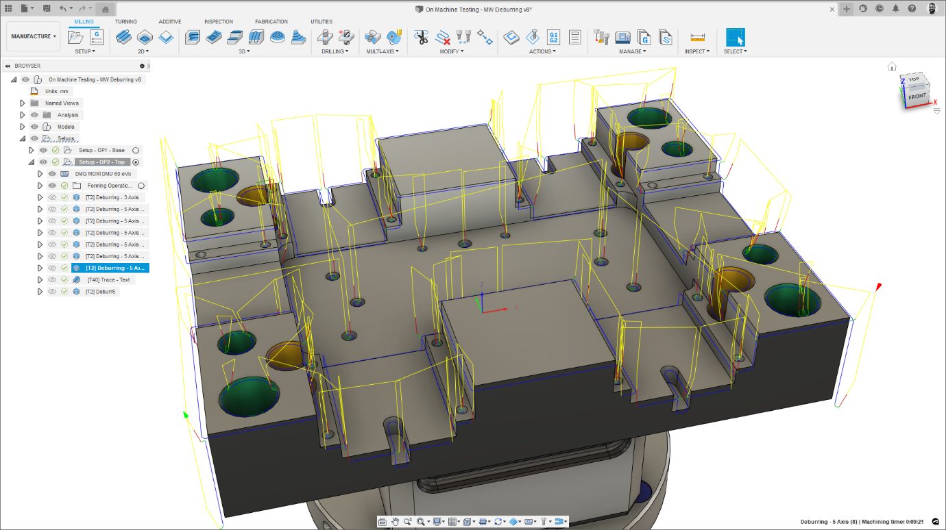Click the Home icon above the ViewCube

pyautogui.click(x=891, y=66)
